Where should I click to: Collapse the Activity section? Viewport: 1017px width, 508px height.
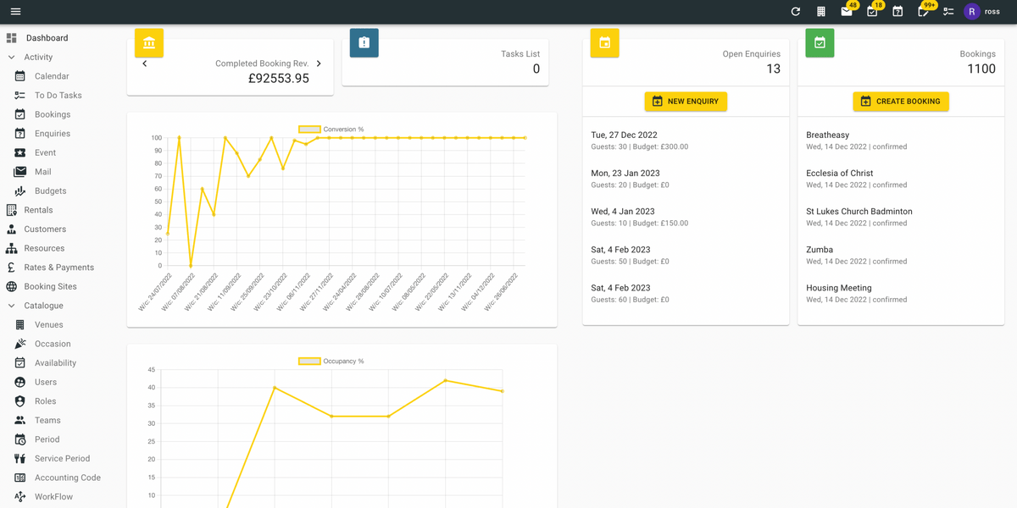coord(12,58)
